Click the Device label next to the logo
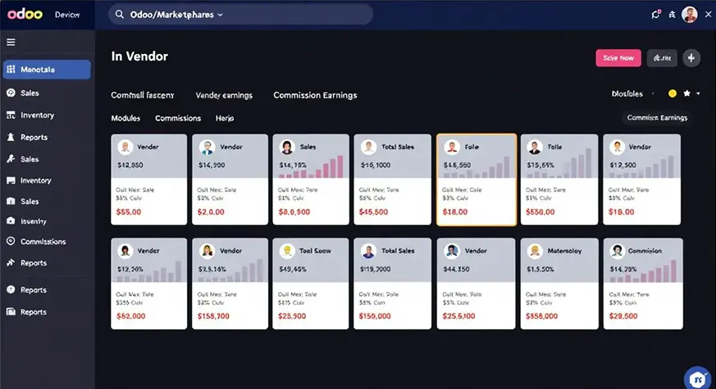Screen dimensions: 716x389 (x=67, y=15)
